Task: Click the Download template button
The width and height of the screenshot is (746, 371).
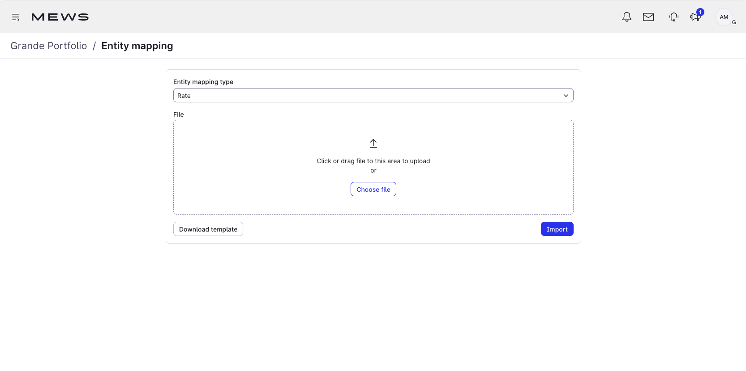Action: click(208, 229)
